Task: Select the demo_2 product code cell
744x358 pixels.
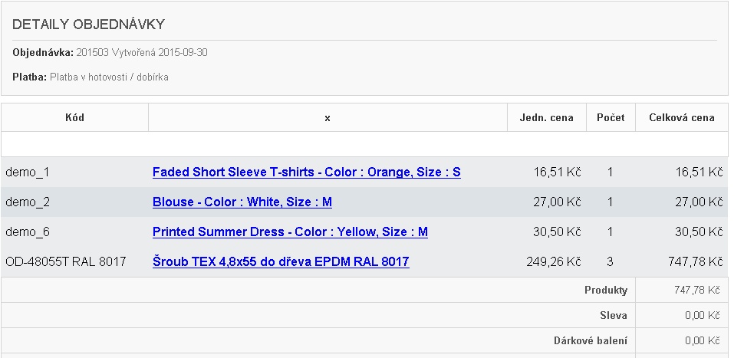Action: pyautogui.click(x=27, y=202)
